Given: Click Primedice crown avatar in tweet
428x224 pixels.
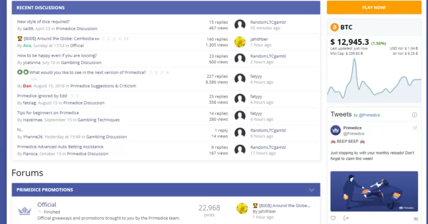Looking at the screenshot, I should pyautogui.click(x=336, y=130).
